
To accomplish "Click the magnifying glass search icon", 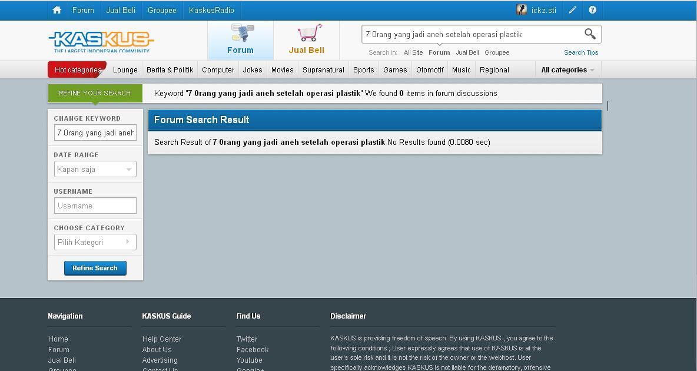I will (x=590, y=34).
